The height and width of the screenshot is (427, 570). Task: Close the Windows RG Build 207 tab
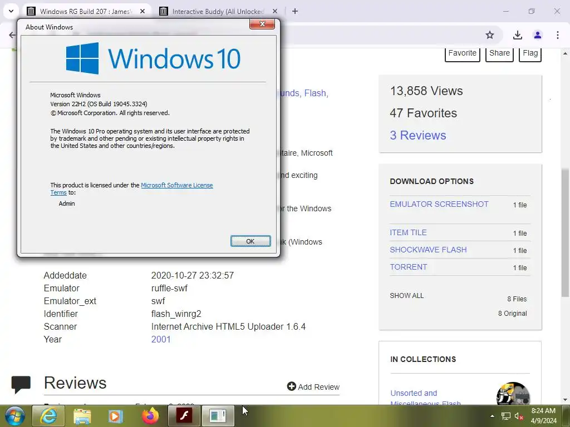point(142,11)
